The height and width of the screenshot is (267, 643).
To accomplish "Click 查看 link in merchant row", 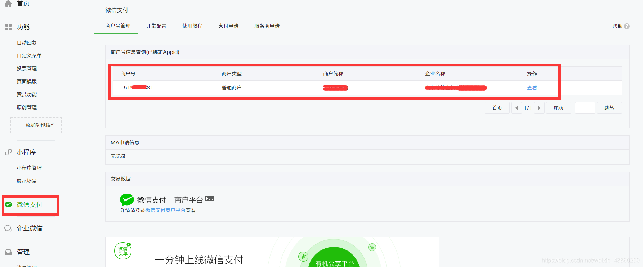I will 532,88.
